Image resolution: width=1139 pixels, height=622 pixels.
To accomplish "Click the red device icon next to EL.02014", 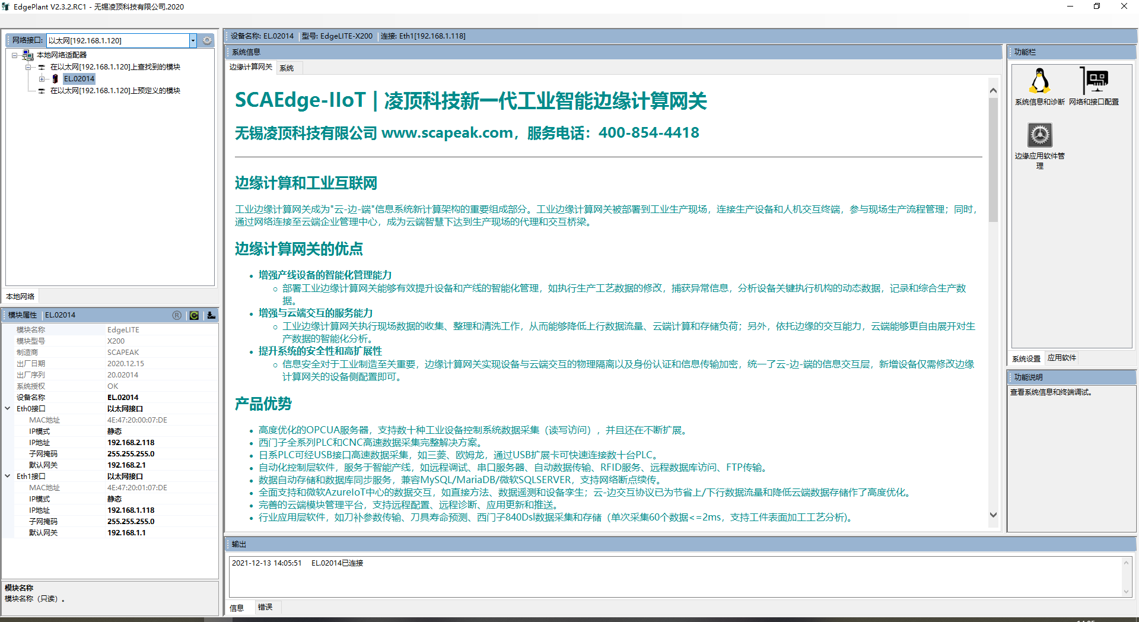I will pos(55,78).
